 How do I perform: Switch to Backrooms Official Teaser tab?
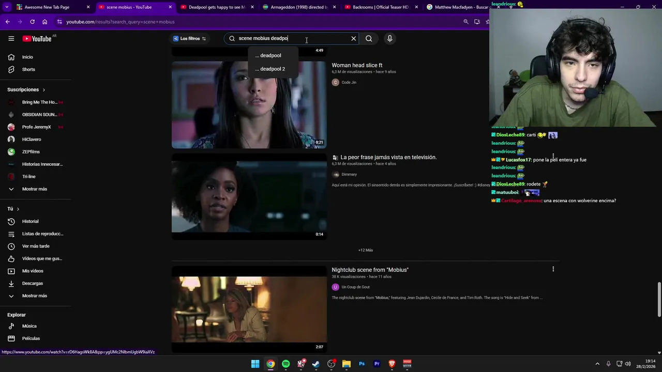tap(381, 7)
